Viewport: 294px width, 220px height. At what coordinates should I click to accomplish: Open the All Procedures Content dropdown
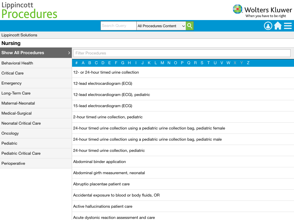coord(161,26)
